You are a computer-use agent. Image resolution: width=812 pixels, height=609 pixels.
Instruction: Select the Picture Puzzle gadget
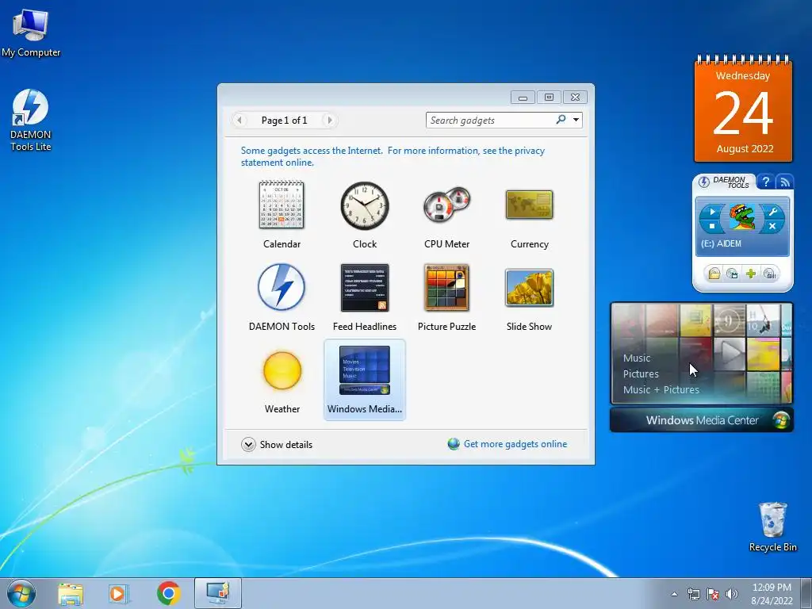[x=446, y=298]
